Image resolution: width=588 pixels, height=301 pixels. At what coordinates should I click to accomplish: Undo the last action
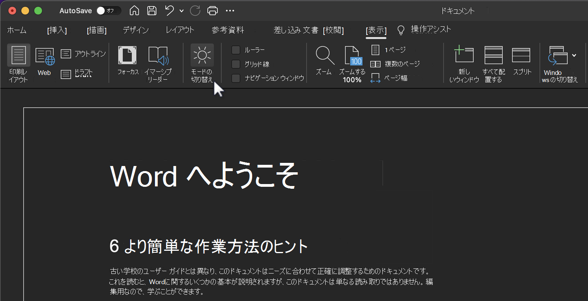(170, 11)
